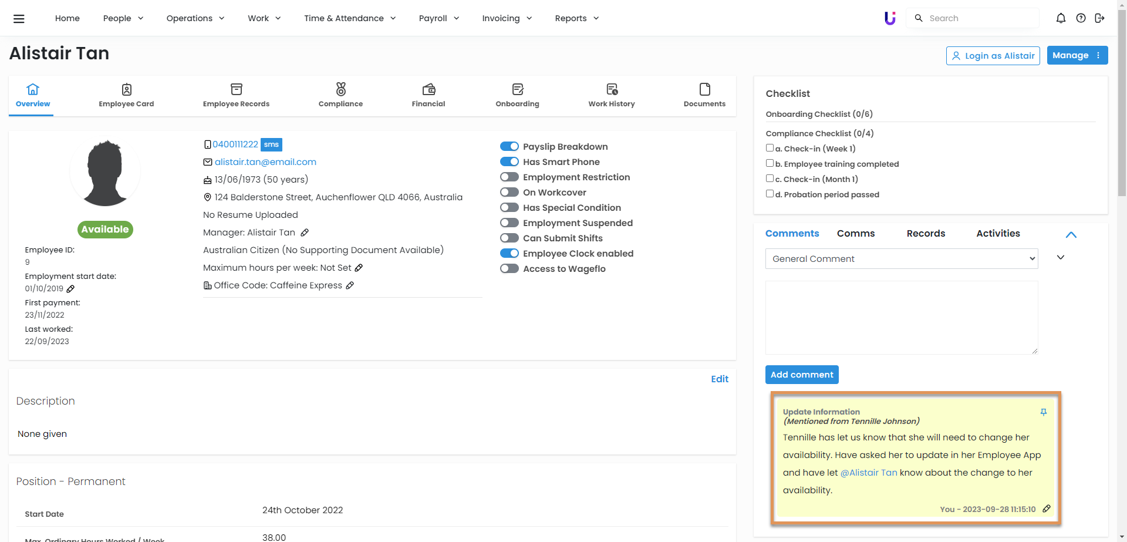Click the mobile phone icon by number
Screen dimensions: 1127x542
(x=207, y=144)
